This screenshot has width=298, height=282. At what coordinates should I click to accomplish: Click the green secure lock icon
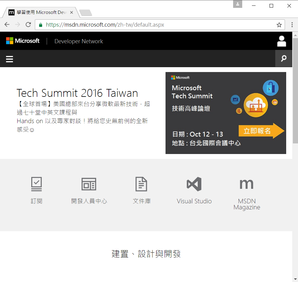[41, 25]
